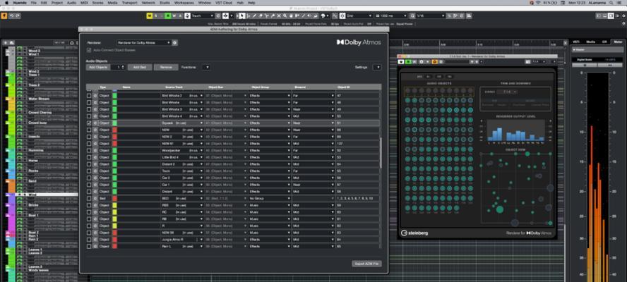Open the Project menu
This screenshot has width=627, height=282.
[x=56, y=2]
